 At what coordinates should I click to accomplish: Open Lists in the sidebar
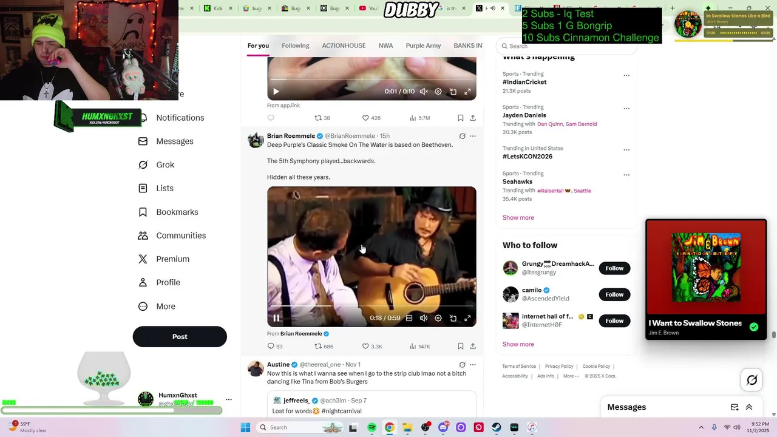156,188
